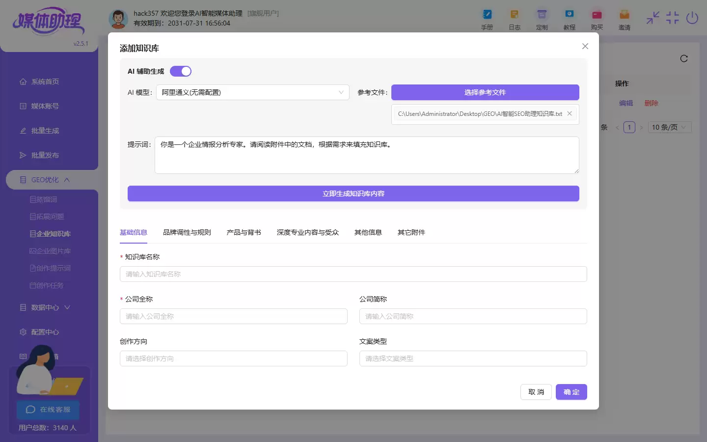Switch to the 产品与背书 tab
707x442 pixels.
pyautogui.click(x=244, y=232)
